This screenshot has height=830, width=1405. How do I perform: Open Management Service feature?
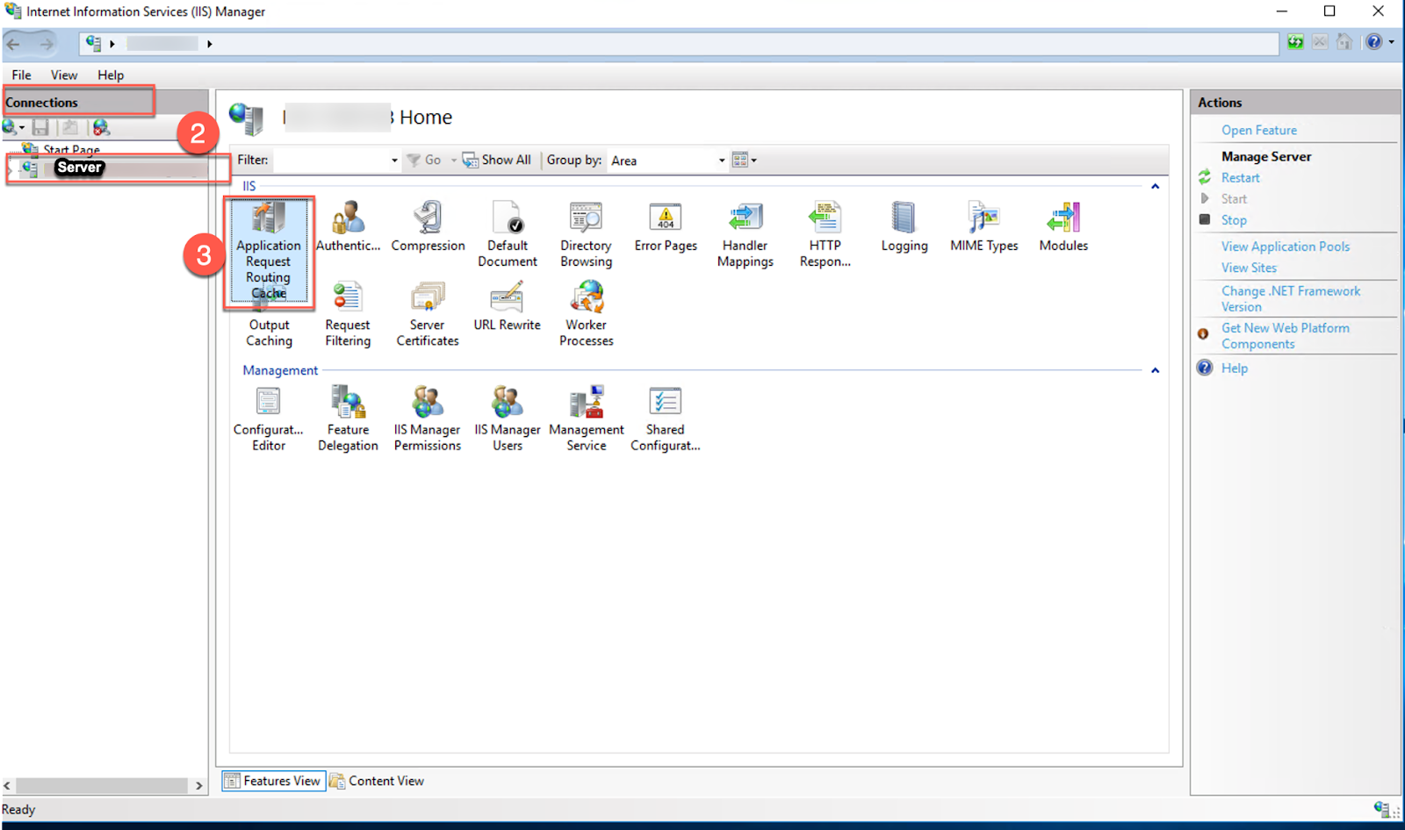pyautogui.click(x=587, y=419)
